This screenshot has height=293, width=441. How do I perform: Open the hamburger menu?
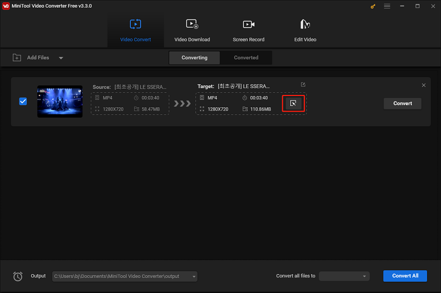pos(387,6)
